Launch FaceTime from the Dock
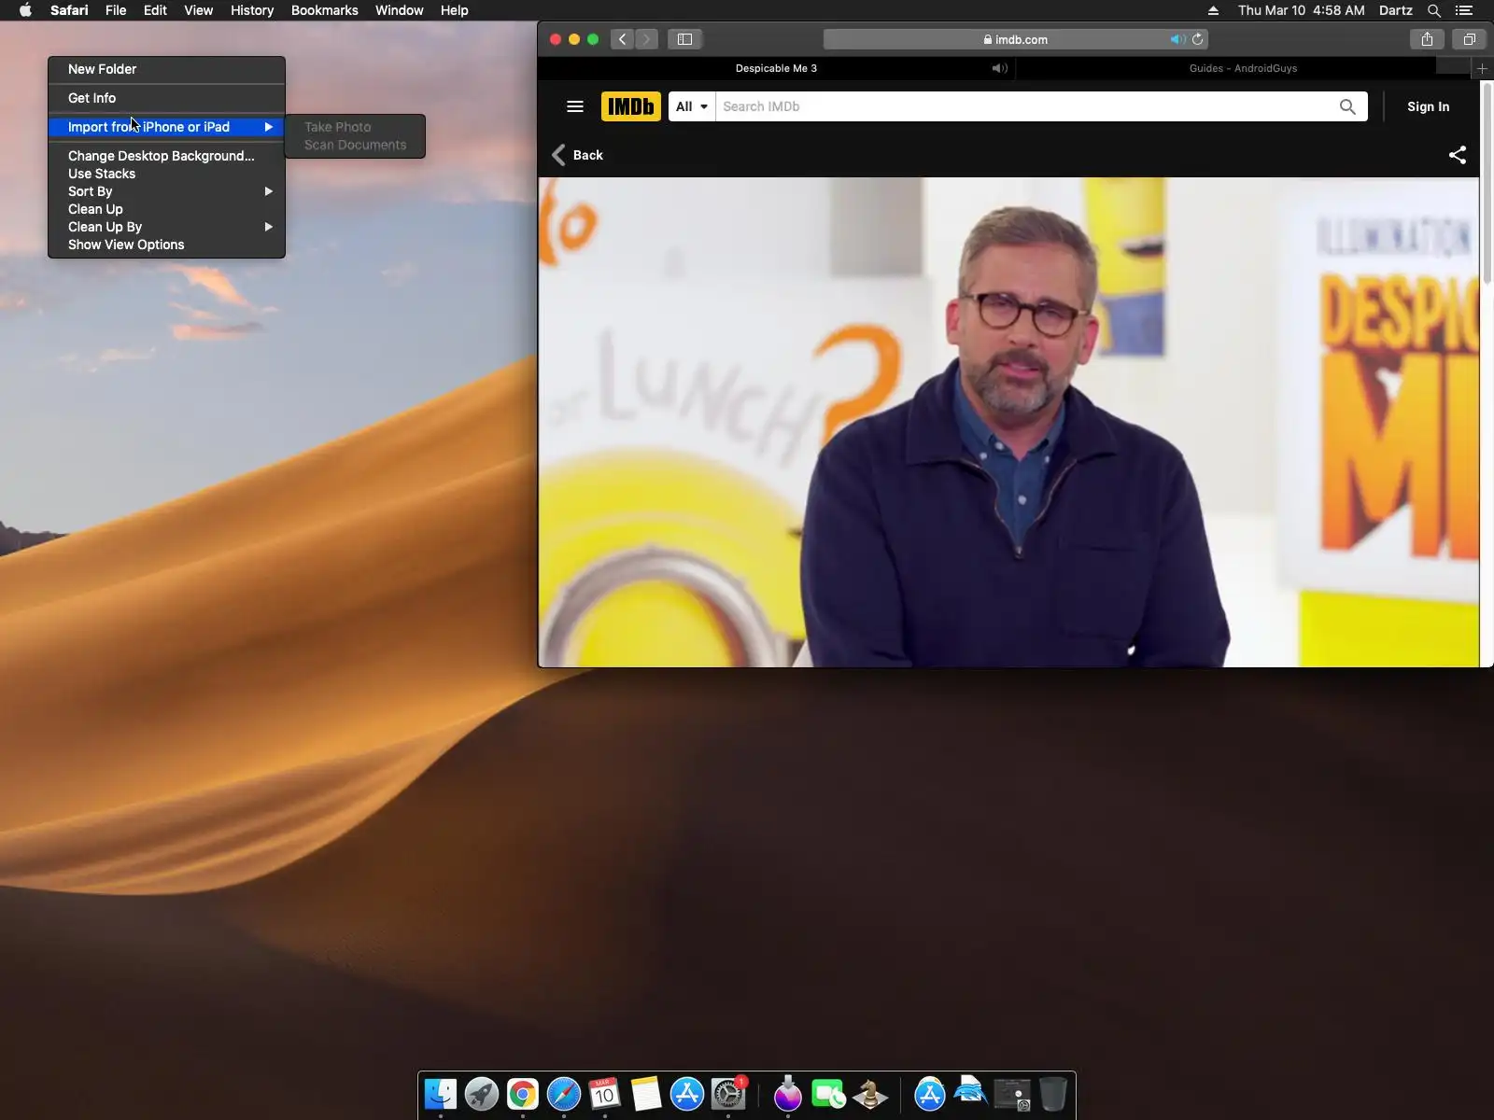 click(x=829, y=1094)
